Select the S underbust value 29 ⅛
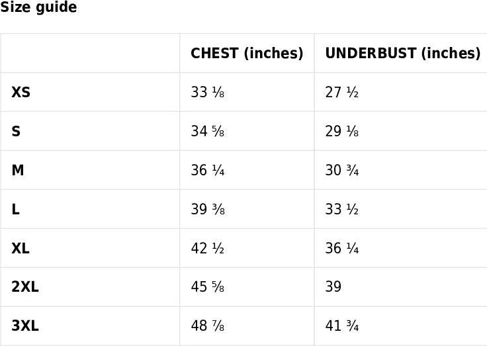Viewport: 487px width, 346px height. (341, 132)
